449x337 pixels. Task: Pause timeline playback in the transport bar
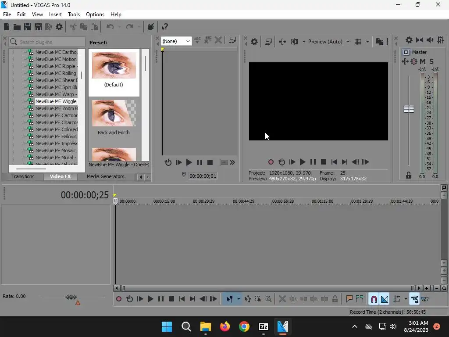coord(161,299)
